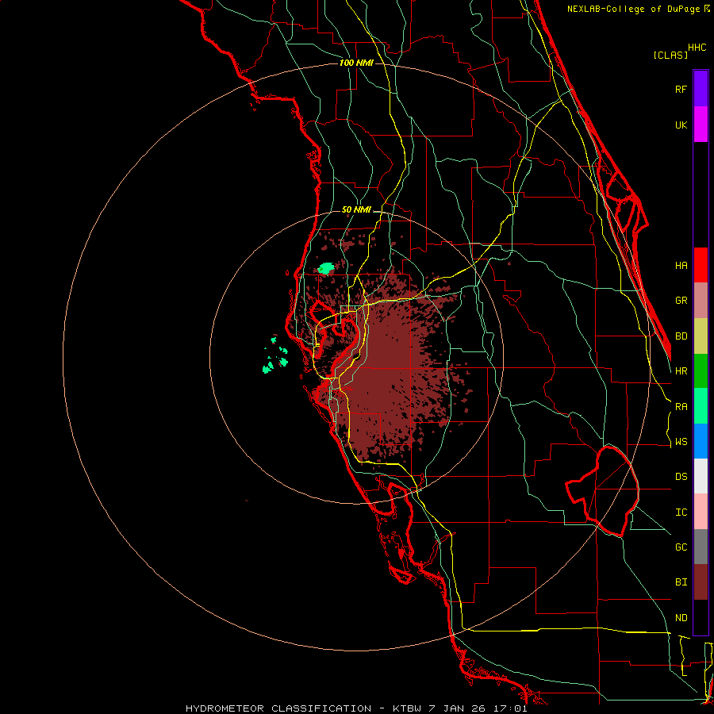Click the UK magenta legend swatch

click(701, 125)
